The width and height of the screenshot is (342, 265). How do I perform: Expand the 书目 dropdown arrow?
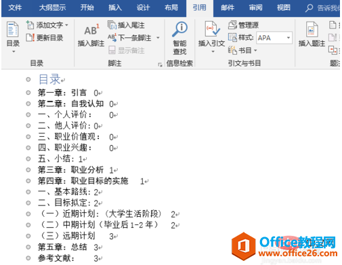tap(255, 50)
